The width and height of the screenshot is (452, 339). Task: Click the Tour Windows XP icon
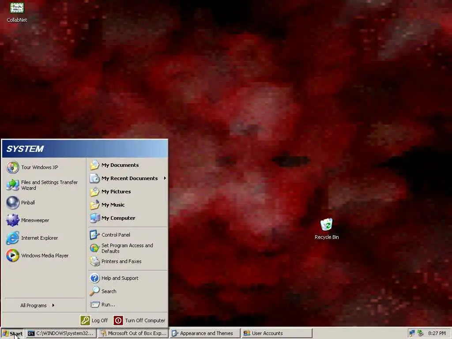click(13, 167)
